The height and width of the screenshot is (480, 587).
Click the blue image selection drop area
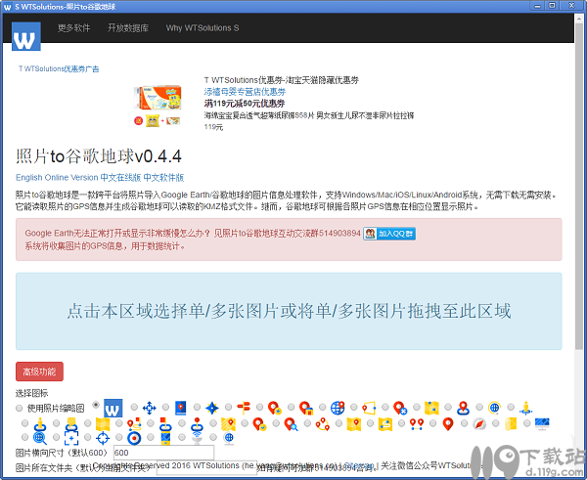click(289, 311)
